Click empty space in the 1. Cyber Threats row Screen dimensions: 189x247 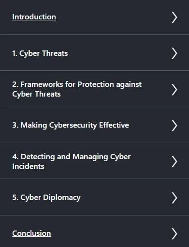click(119, 53)
